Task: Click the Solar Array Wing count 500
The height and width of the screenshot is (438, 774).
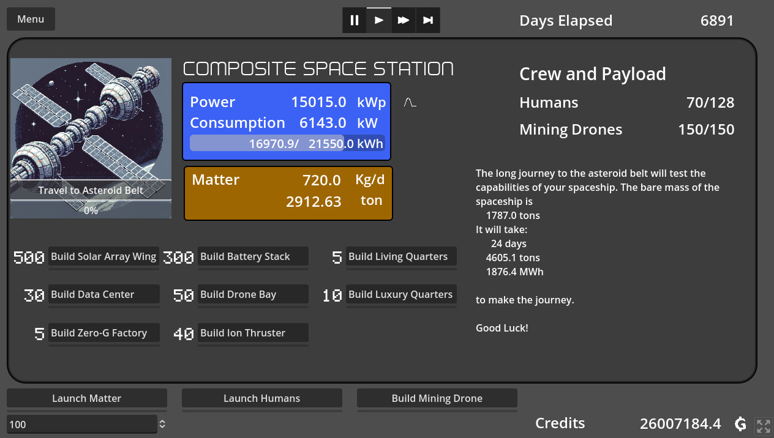Action: tap(29, 258)
